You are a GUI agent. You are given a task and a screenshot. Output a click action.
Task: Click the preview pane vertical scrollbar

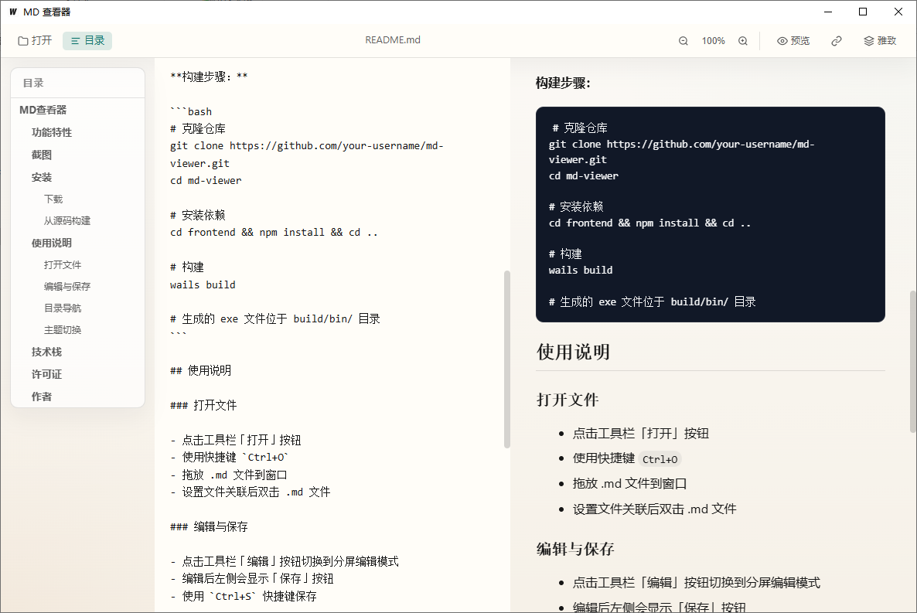pyautogui.click(x=912, y=362)
